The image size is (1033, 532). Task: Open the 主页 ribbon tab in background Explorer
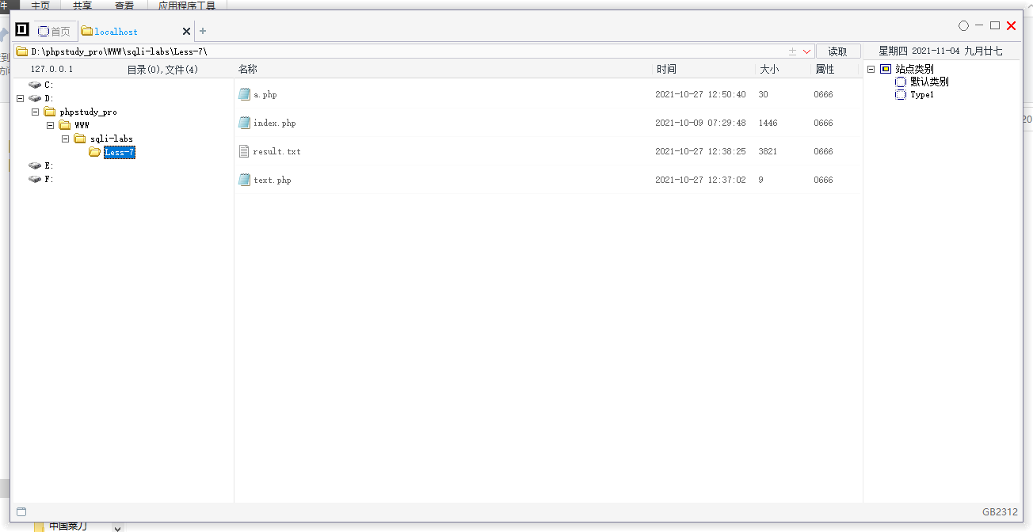(x=40, y=5)
